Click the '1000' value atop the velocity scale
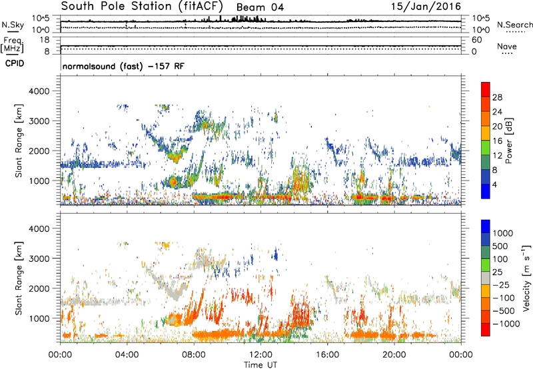This screenshot has height=369, width=533. tap(502, 233)
